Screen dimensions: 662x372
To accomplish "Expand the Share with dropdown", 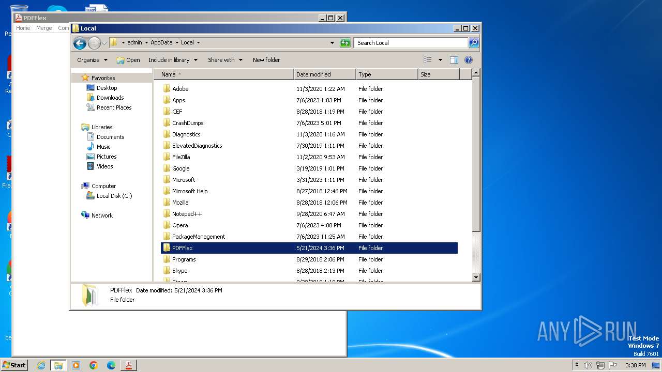I will point(225,60).
